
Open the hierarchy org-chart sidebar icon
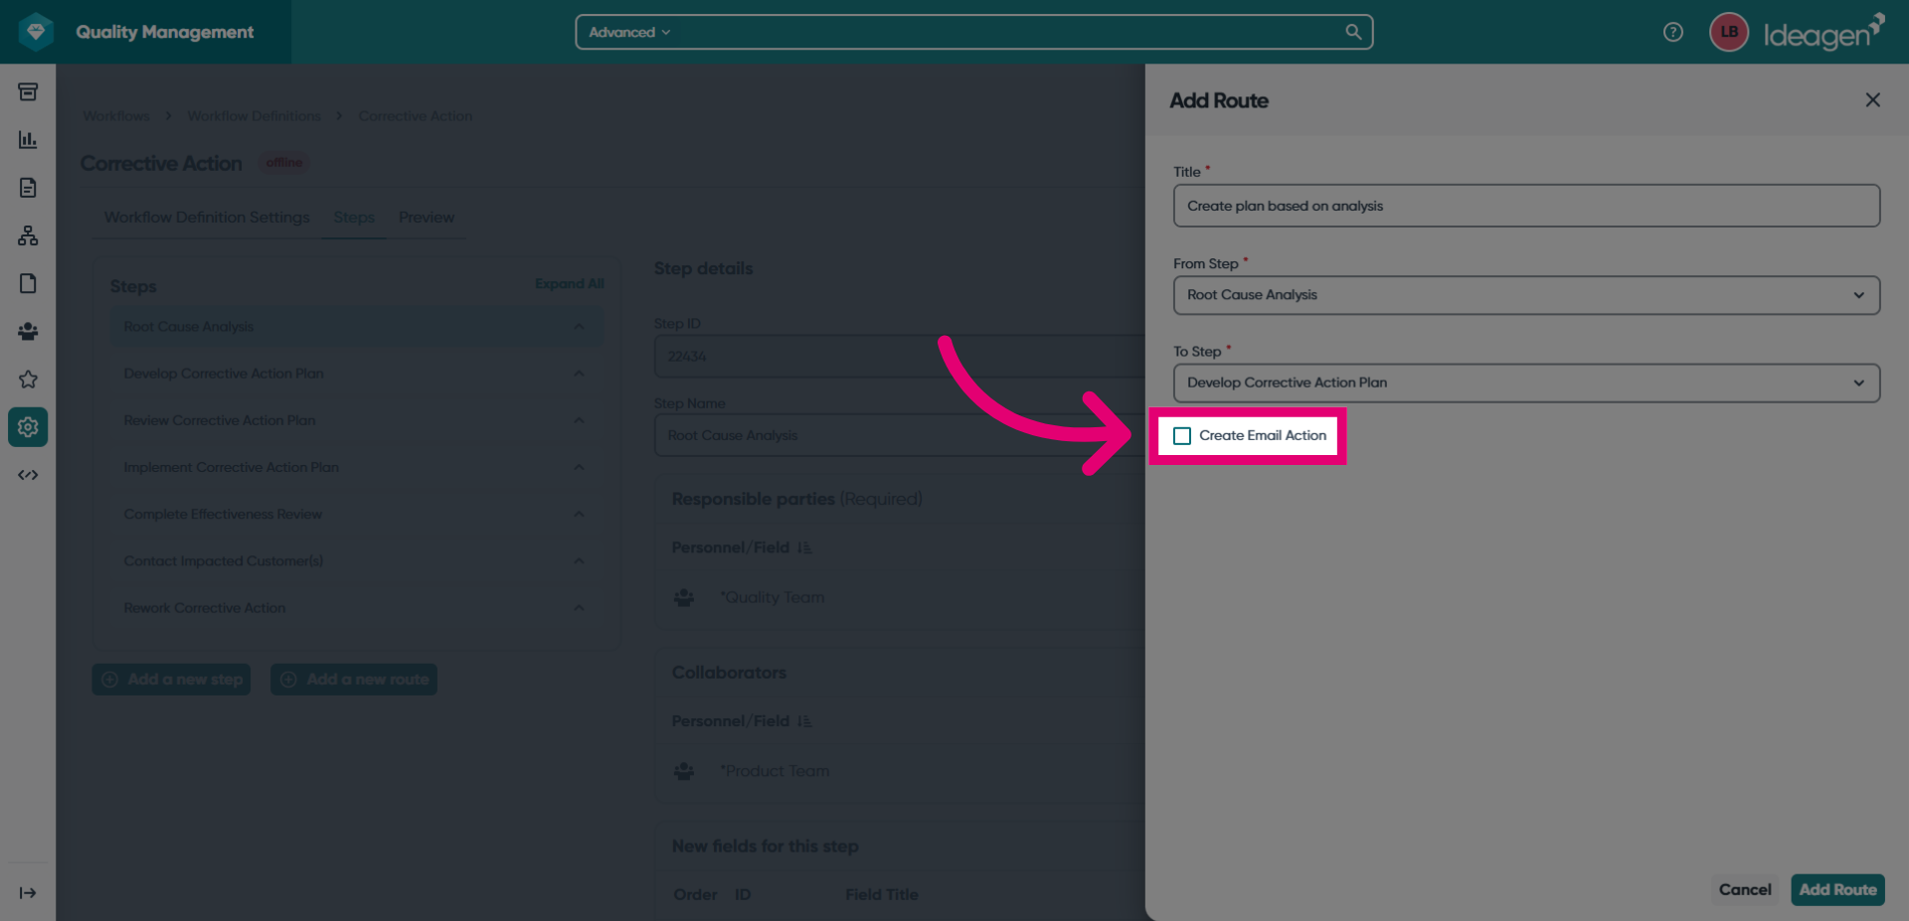point(28,235)
